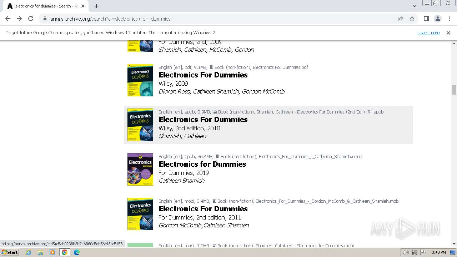Open Electronics for Dummies 2019 result
Screen dimensions: 457x257
(202, 164)
